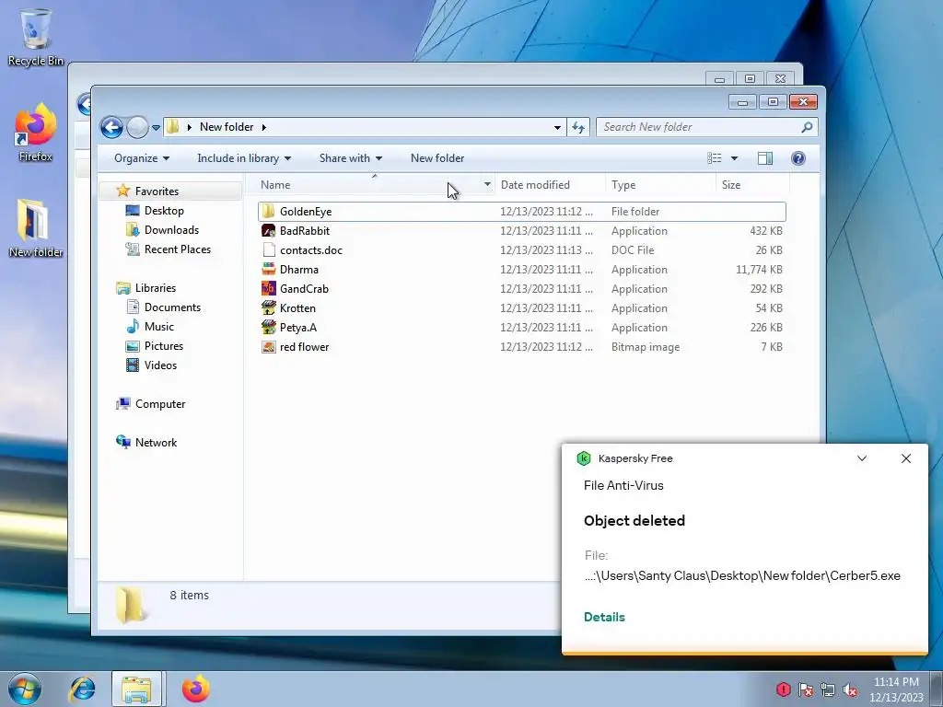The height and width of the screenshot is (707, 943).
Task: Click the 11,774 KB size of Dharma
Action: pyautogui.click(x=759, y=270)
